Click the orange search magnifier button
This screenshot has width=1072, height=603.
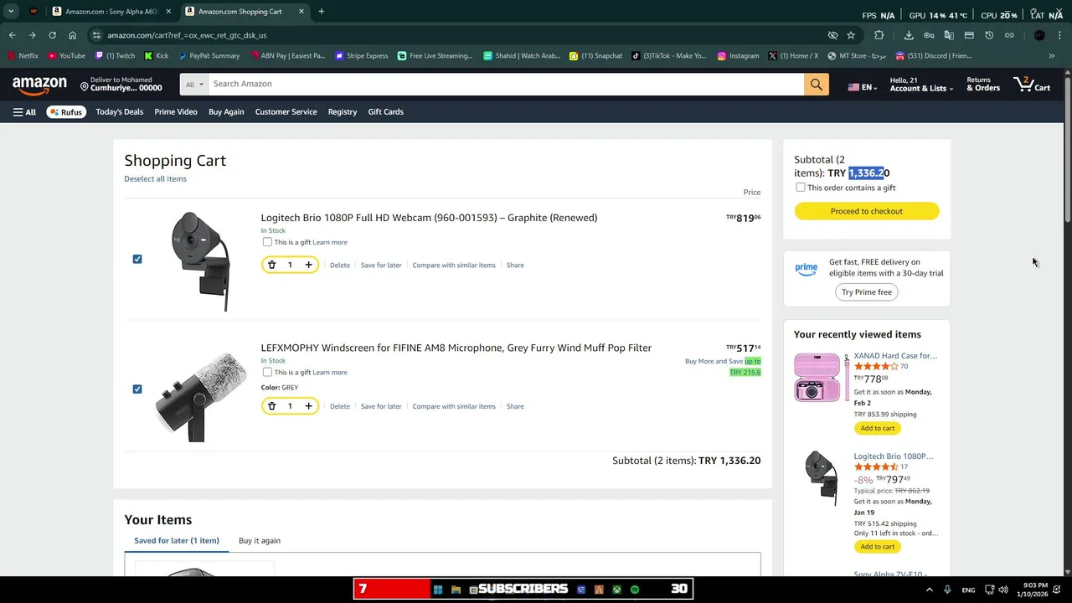pos(817,84)
